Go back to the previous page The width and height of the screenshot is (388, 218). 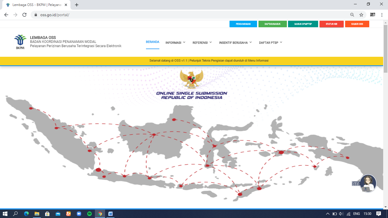coord(6,15)
